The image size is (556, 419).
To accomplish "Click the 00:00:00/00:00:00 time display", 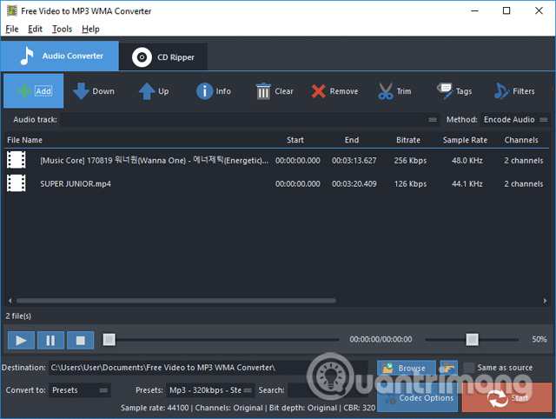I will (381, 340).
